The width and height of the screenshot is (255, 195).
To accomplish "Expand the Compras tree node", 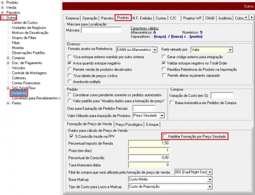I will click(x=9, y=58).
